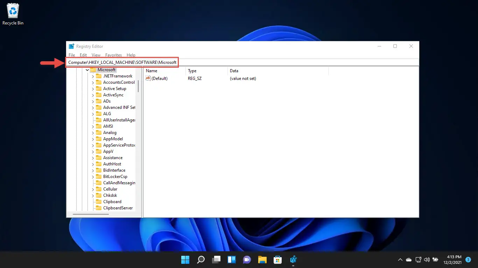This screenshot has height=268, width=478.
Task: Open File Explorer from the taskbar
Action: point(262,260)
